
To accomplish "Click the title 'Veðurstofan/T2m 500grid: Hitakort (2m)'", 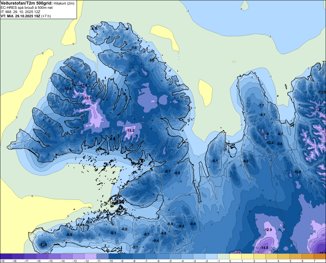I will [37, 3].
